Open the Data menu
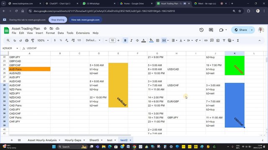The image size is (268, 150). pos(61,33)
